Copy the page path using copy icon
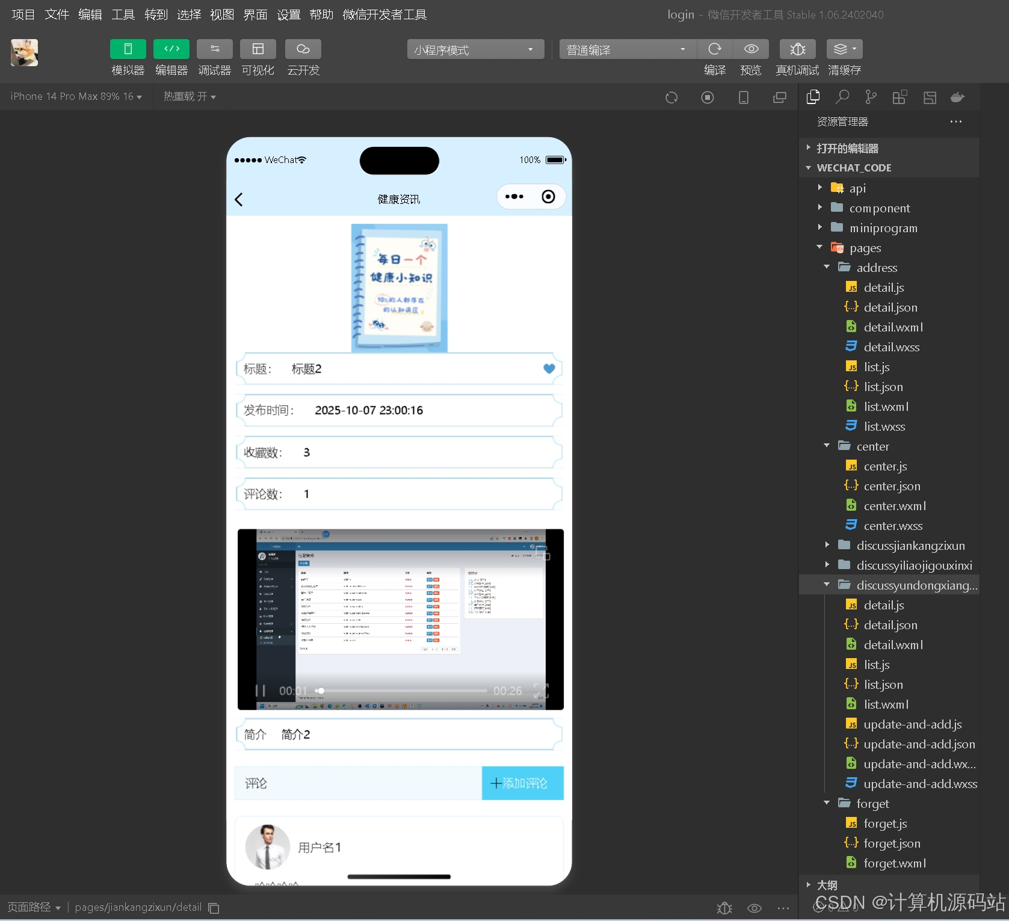Screen dimensions: 1009x921 point(214,908)
